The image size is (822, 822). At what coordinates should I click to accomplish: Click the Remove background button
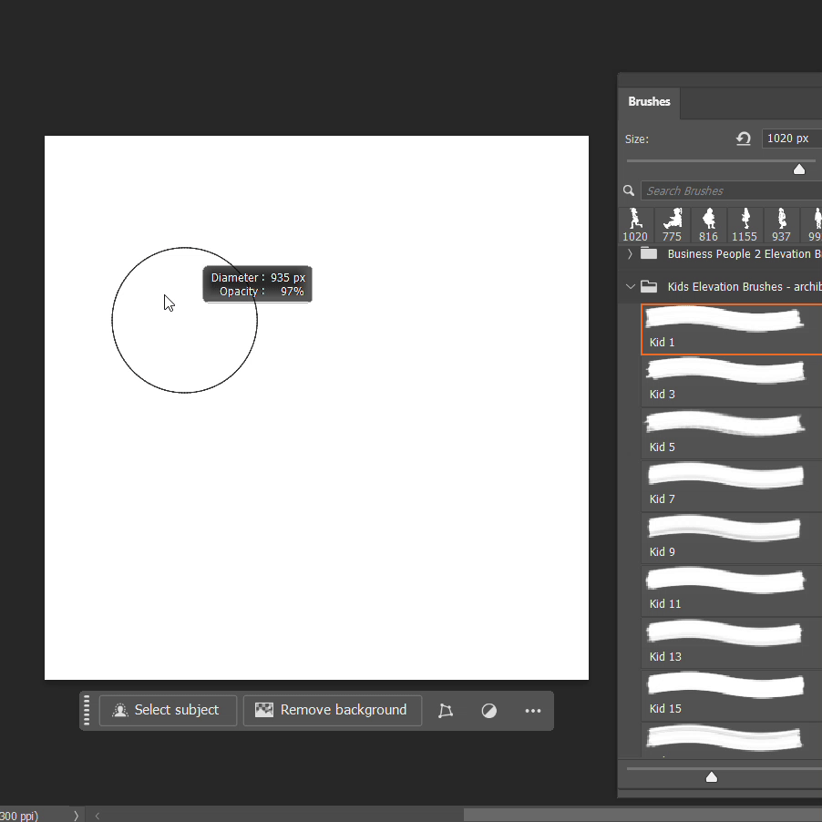click(x=332, y=711)
